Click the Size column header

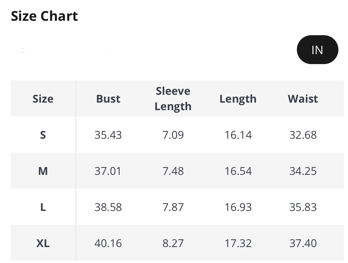(43, 99)
